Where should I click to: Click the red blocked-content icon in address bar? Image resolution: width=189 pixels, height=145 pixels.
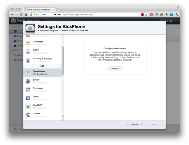142,14
